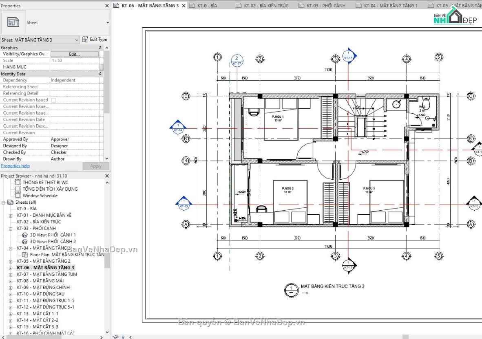
Task: Expand KT-09 - MẶT ĐỨNG CHÍNH
Action: 11,288
